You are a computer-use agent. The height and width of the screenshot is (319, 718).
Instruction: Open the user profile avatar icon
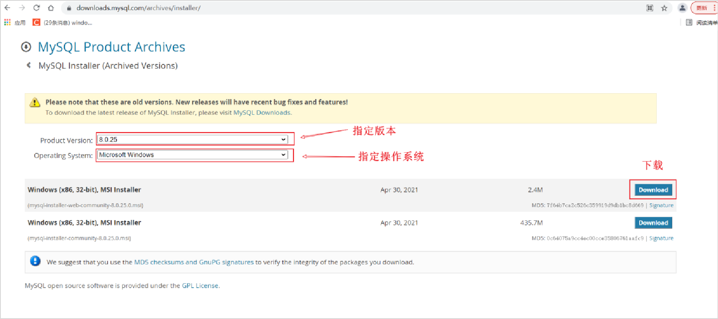(682, 8)
